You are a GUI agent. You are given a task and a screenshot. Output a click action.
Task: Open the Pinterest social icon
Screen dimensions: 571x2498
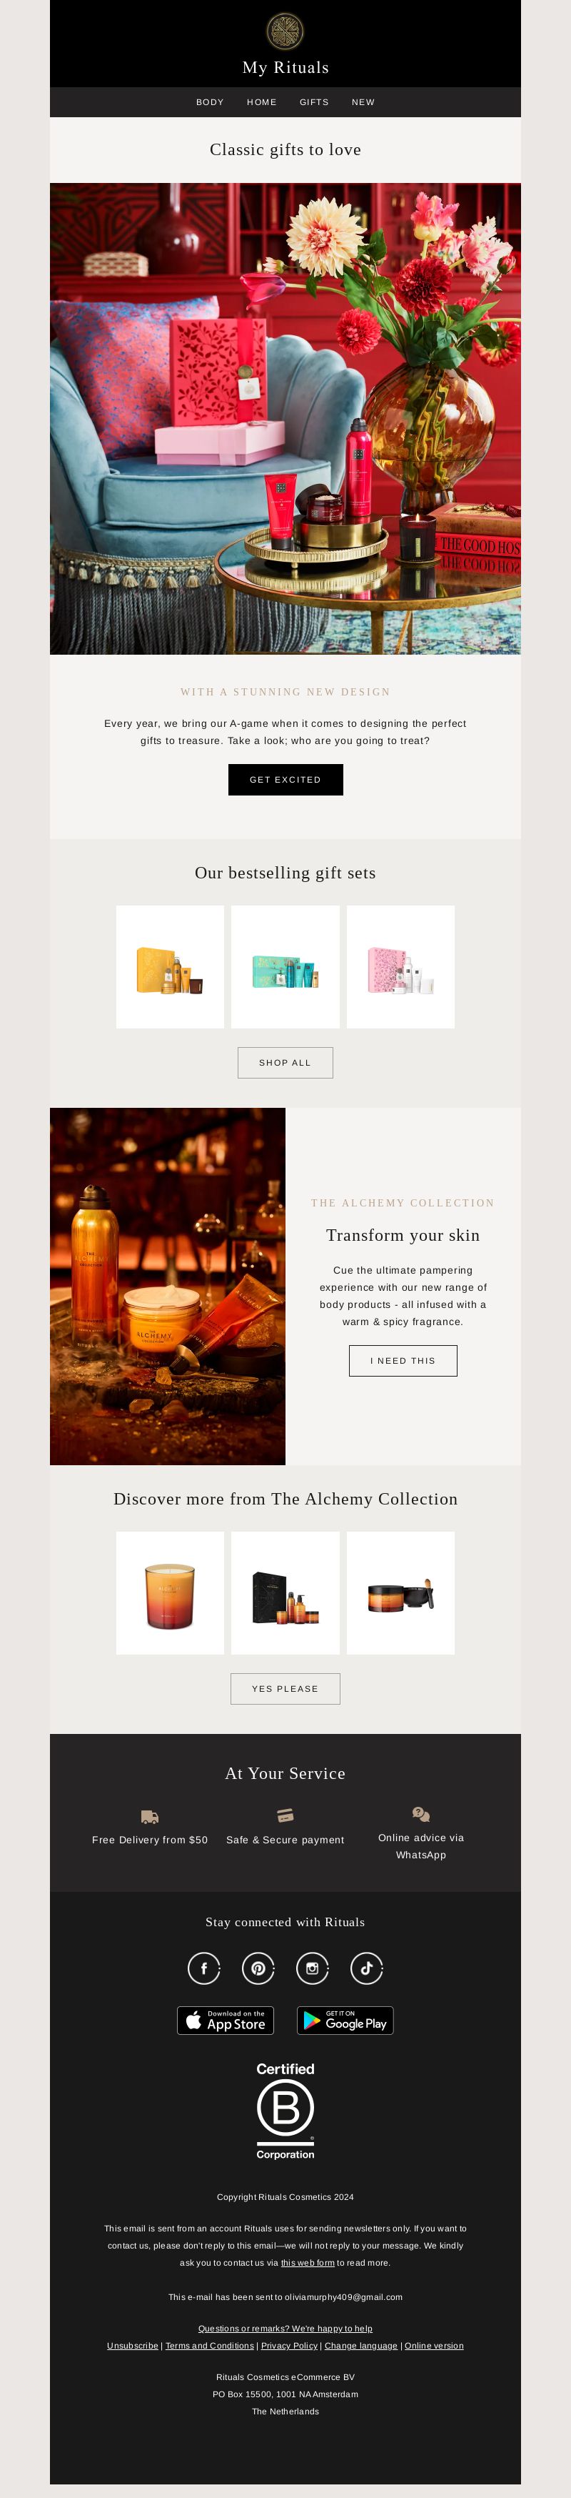point(258,1968)
